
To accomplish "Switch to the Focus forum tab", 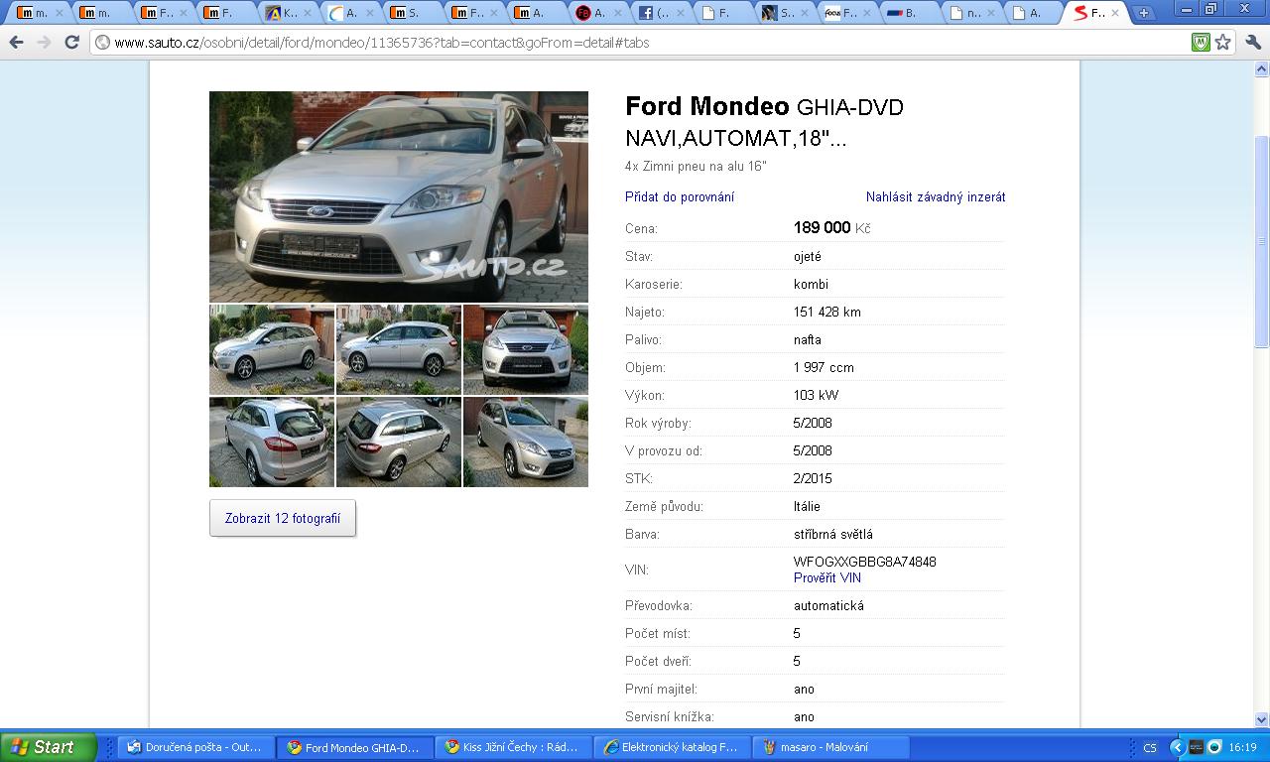I will coord(841,13).
